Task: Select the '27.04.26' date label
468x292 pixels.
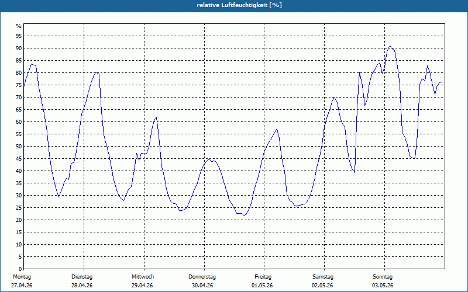Action: click(x=22, y=286)
